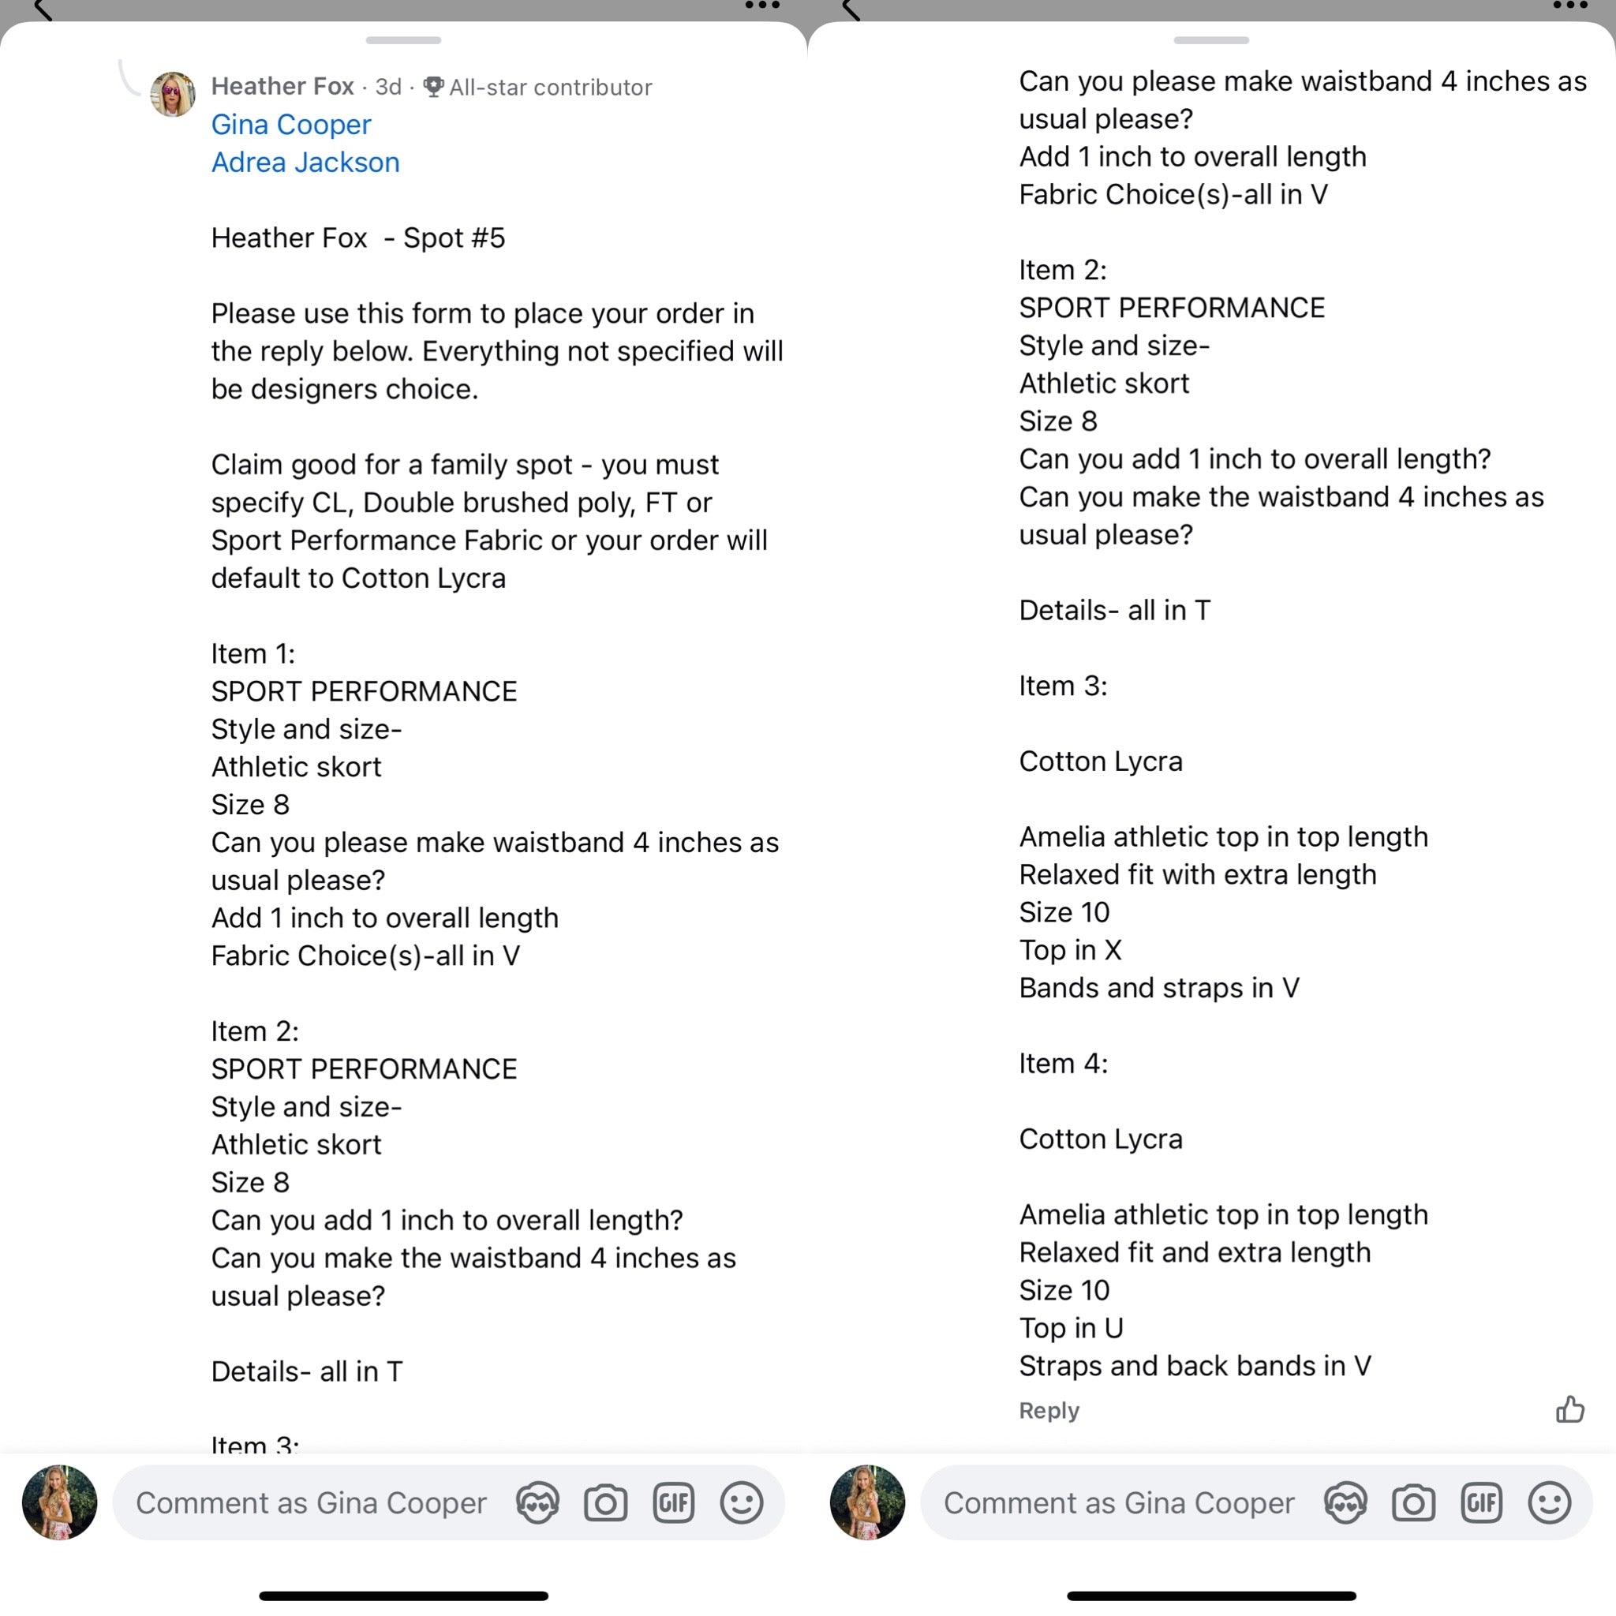This screenshot has width=1616, height=1616.
Task: Open emoji picker in left comment box
Action: pos(741,1503)
